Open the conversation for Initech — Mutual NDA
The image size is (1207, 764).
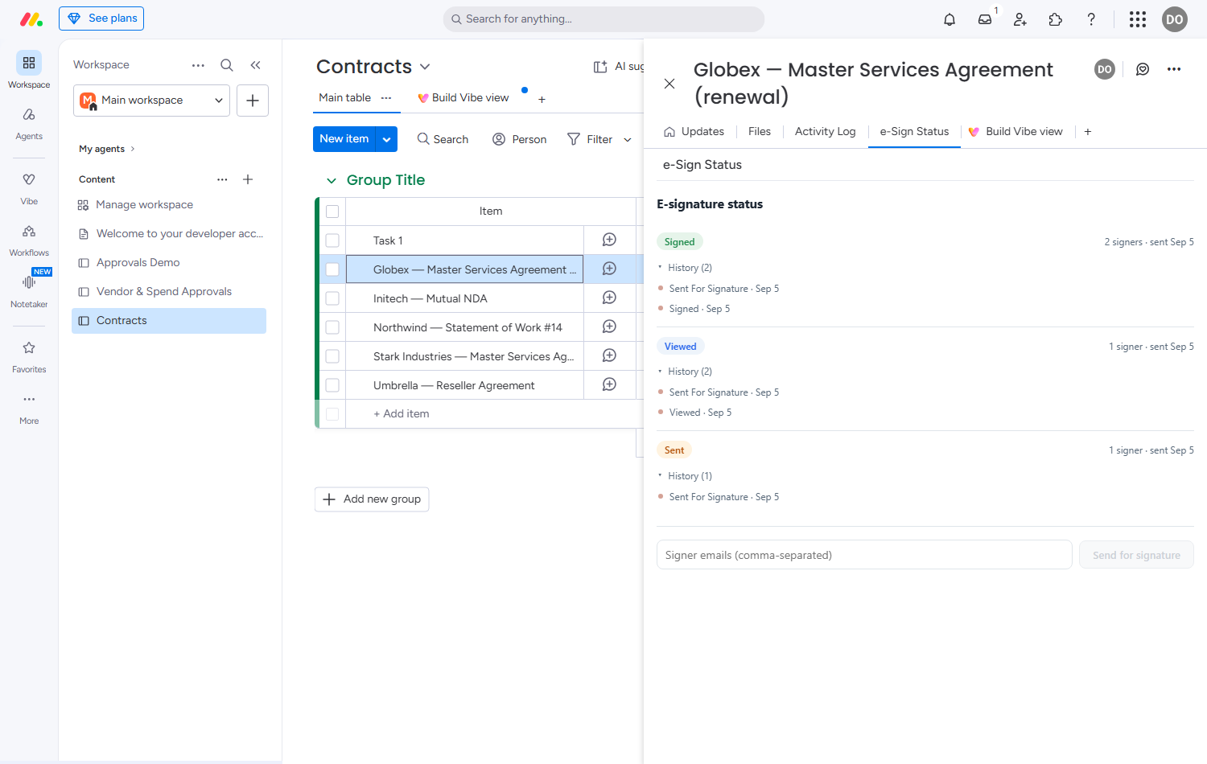point(609,298)
